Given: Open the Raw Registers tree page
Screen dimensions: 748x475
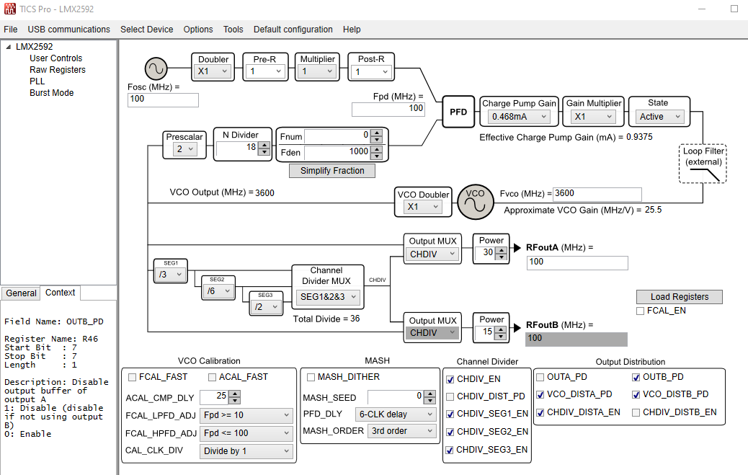Looking at the screenshot, I should click(57, 70).
